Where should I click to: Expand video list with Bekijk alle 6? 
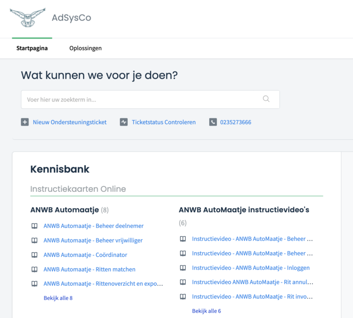[x=206, y=311]
